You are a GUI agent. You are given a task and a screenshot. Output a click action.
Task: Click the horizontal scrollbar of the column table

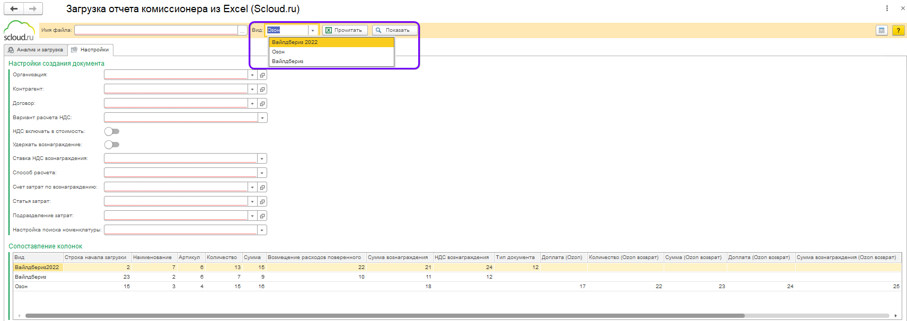[x=385, y=316]
